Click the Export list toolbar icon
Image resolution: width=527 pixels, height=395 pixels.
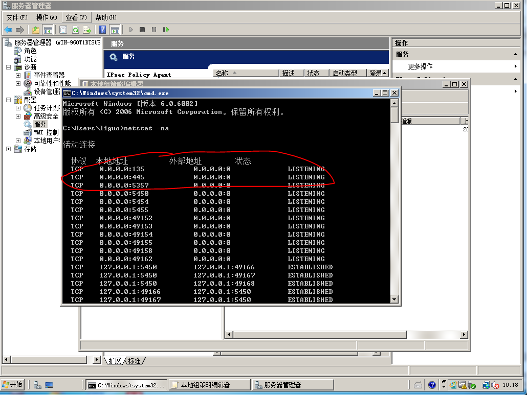tap(87, 30)
